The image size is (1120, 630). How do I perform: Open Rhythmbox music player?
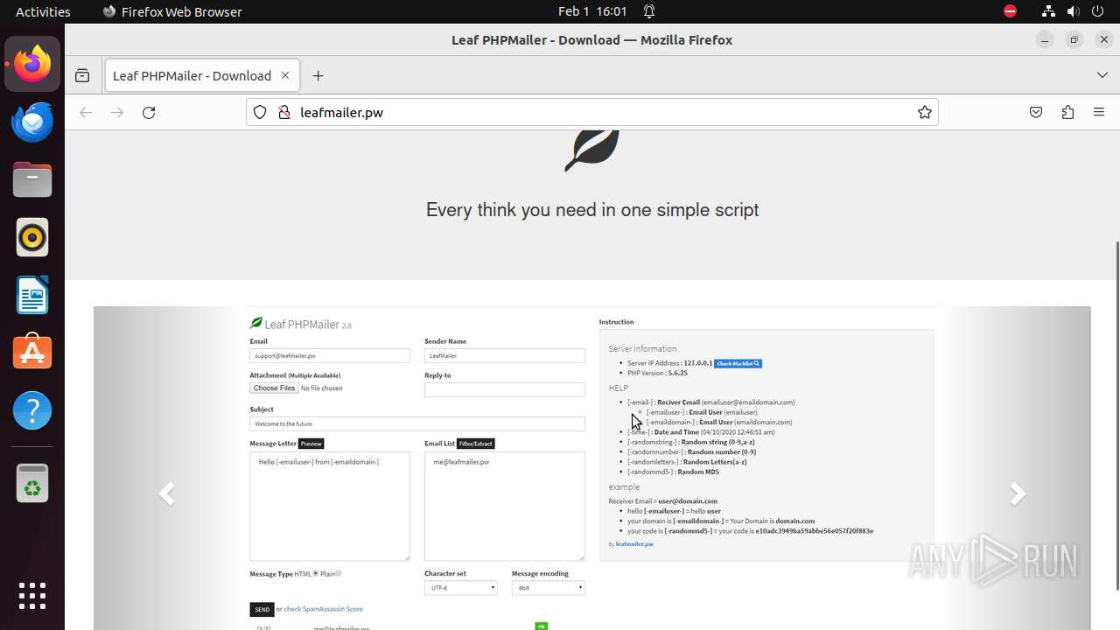(x=32, y=237)
